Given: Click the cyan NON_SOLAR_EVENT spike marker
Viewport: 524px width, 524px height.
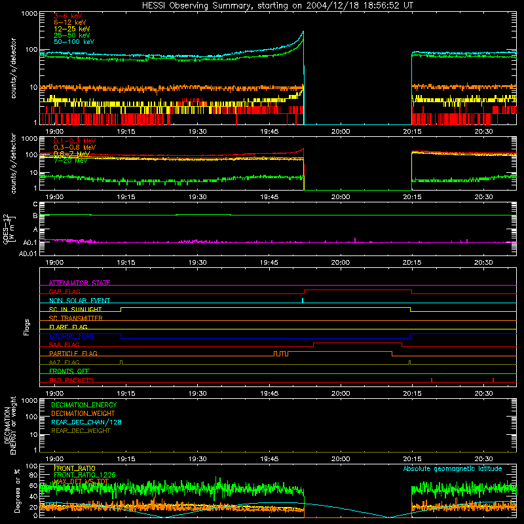Looking at the screenshot, I should (x=303, y=300).
